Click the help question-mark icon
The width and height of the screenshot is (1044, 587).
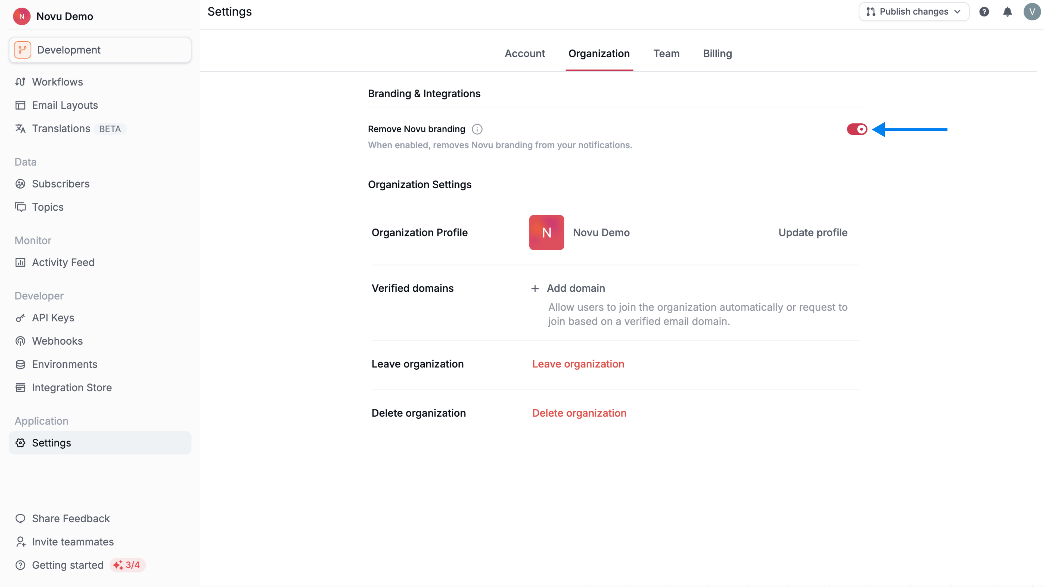984,11
